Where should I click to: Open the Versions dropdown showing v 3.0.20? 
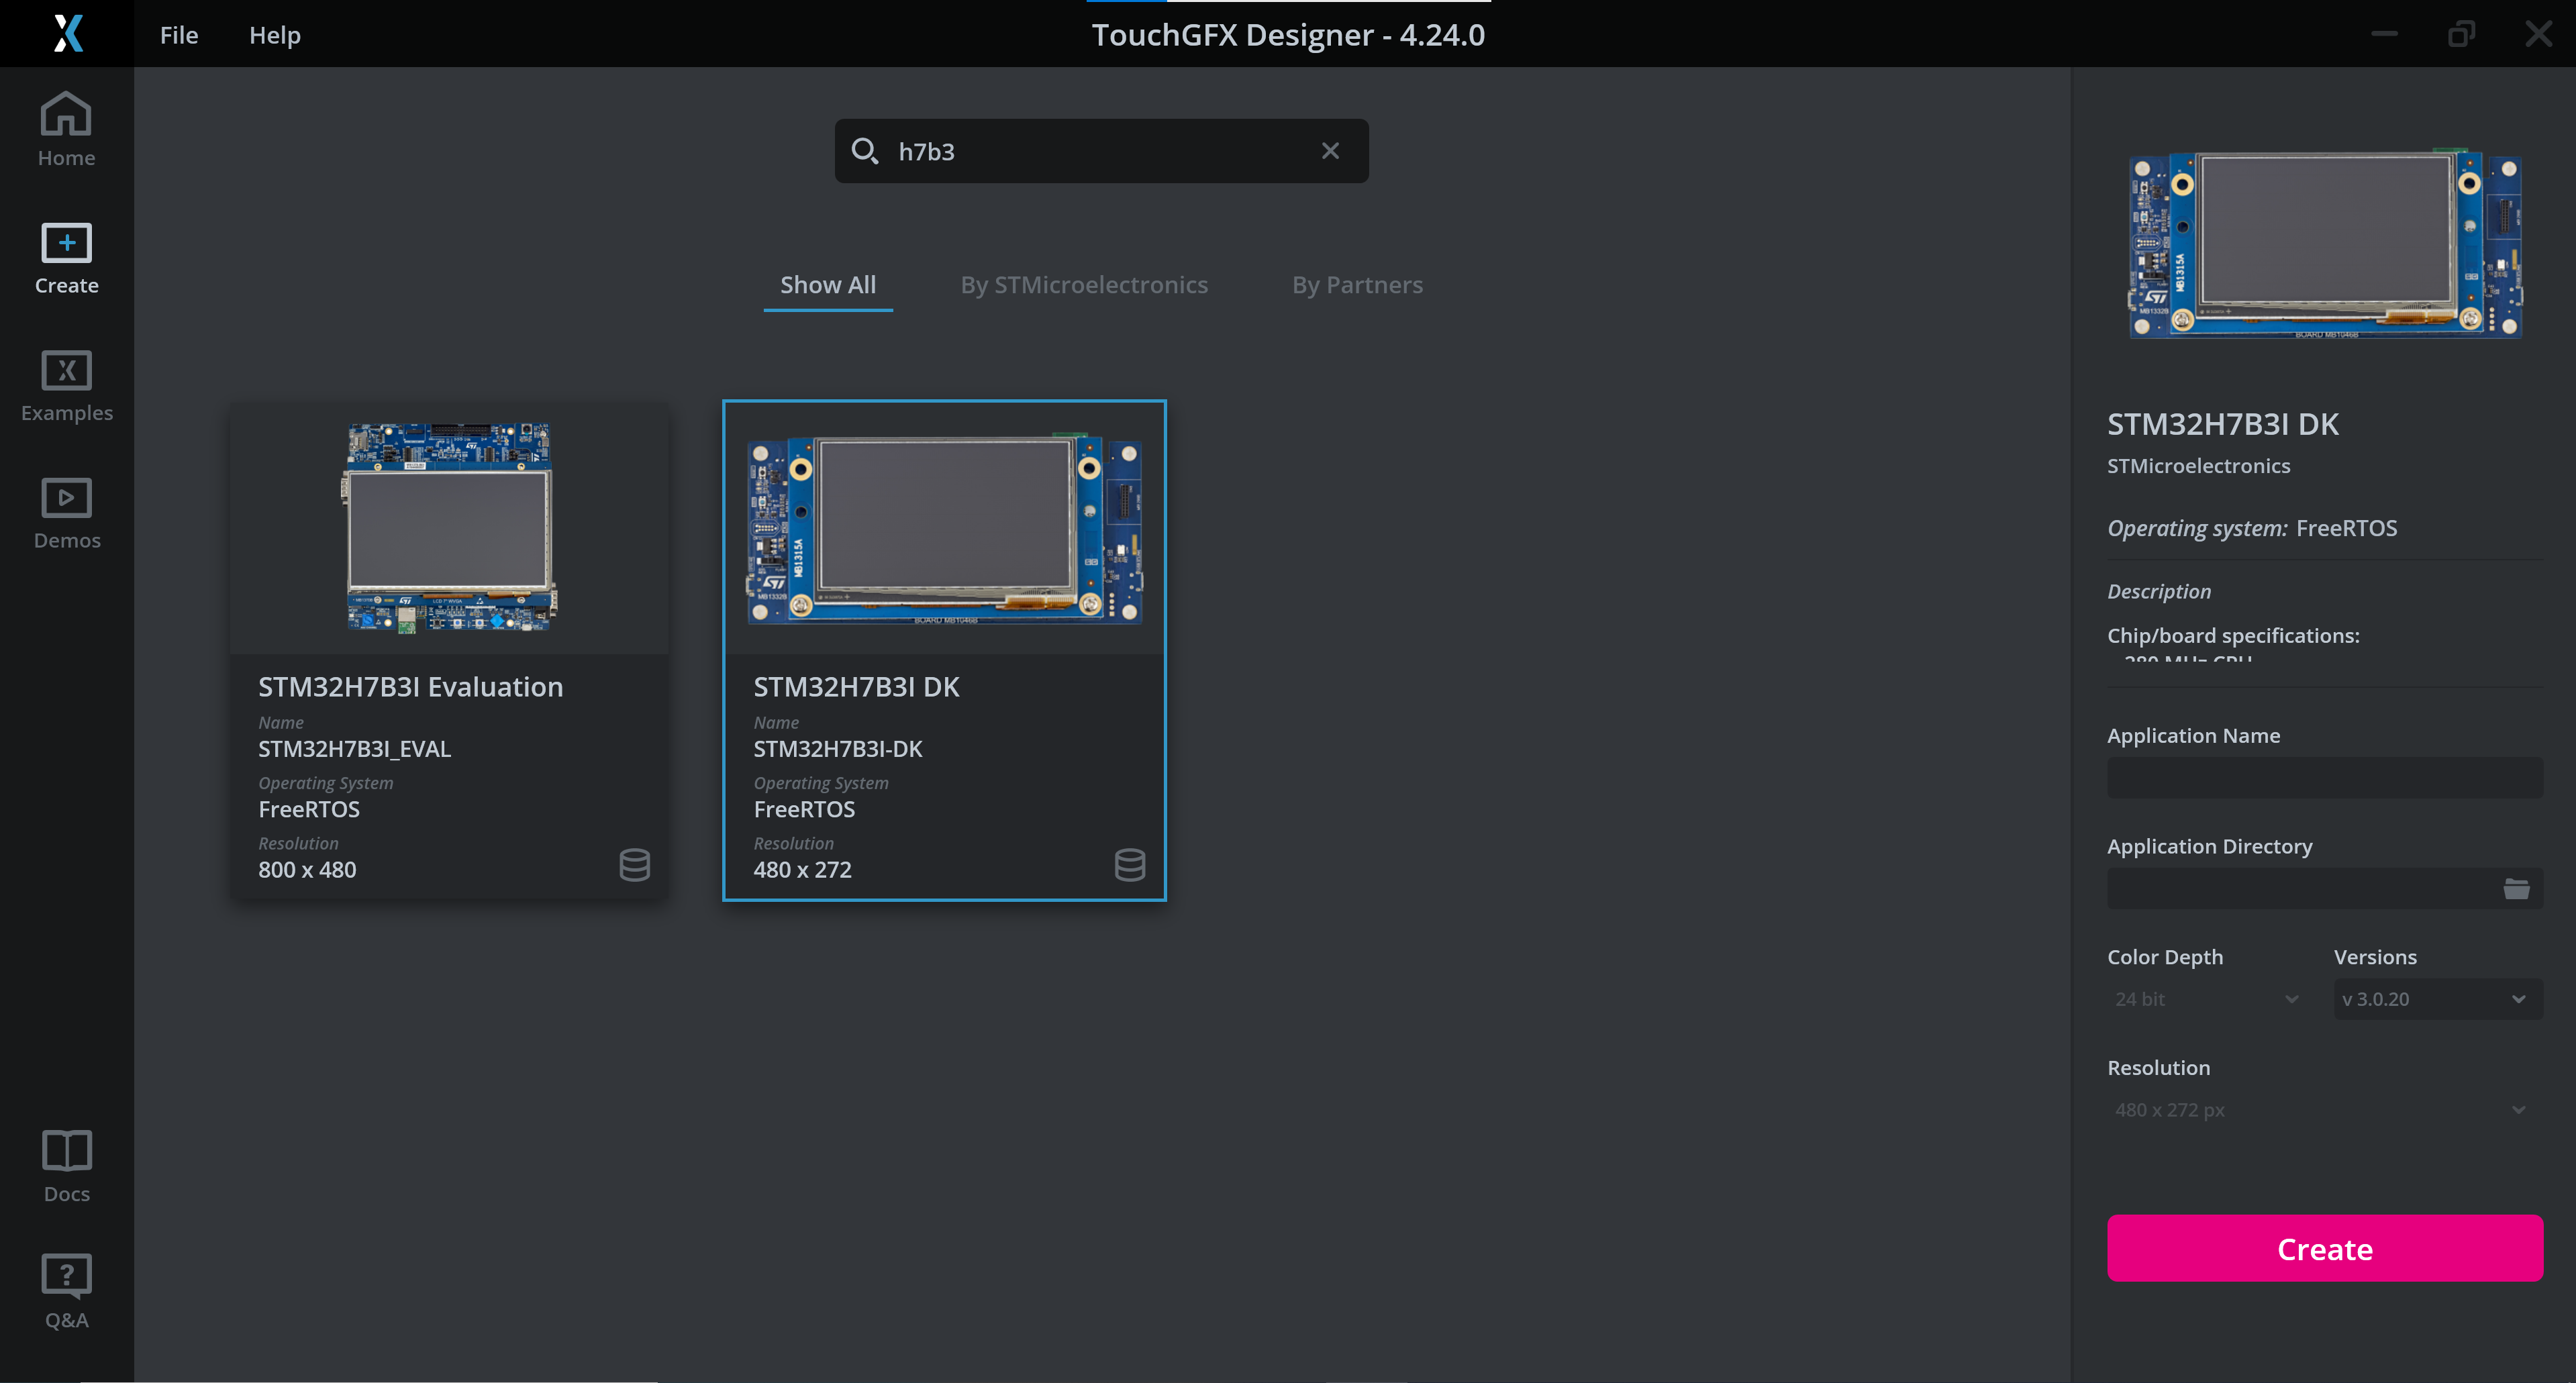2437,998
